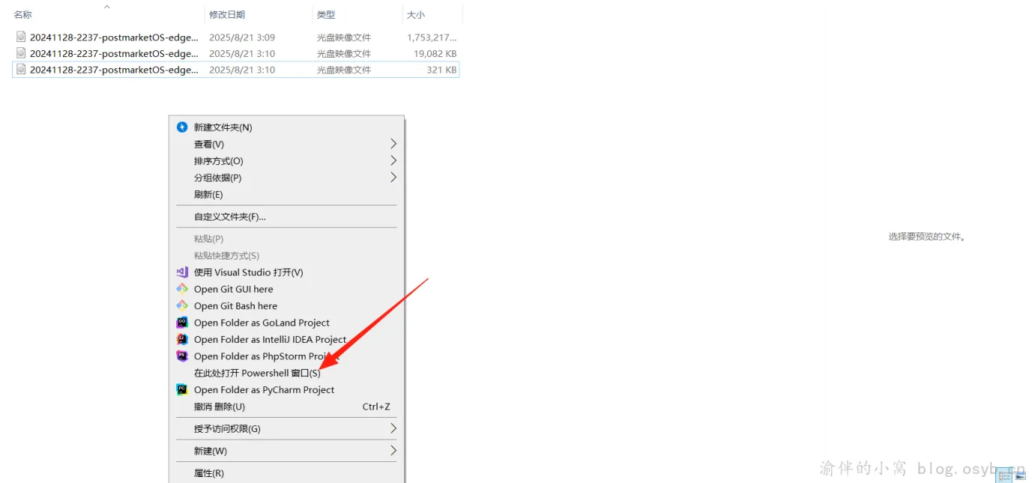
Task: Open folder 属性(R) from context menu
Action: pos(209,472)
